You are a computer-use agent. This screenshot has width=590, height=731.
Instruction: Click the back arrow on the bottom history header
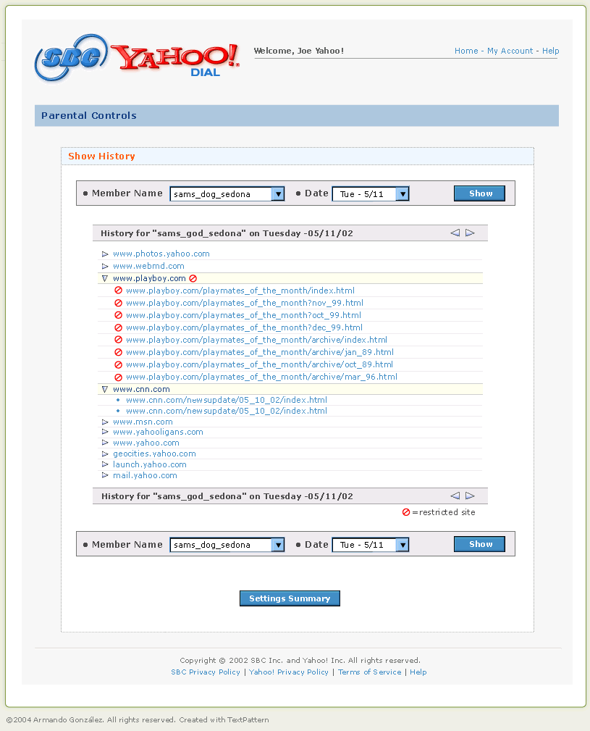tap(455, 496)
